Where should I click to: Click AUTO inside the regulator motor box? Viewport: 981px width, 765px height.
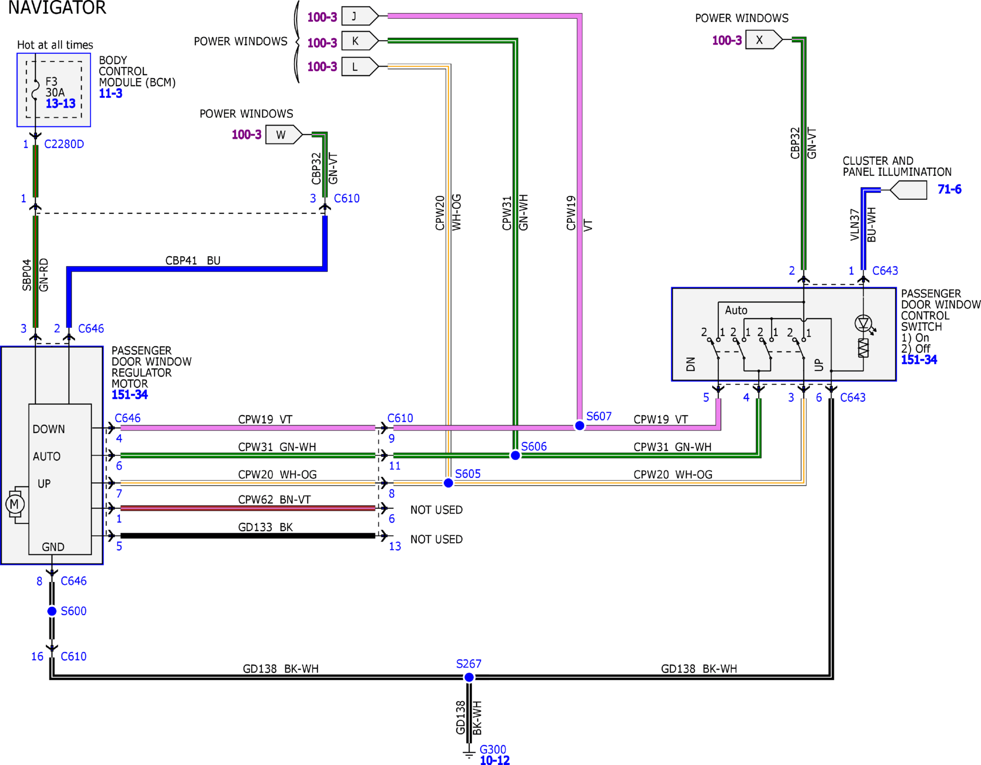point(47,456)
